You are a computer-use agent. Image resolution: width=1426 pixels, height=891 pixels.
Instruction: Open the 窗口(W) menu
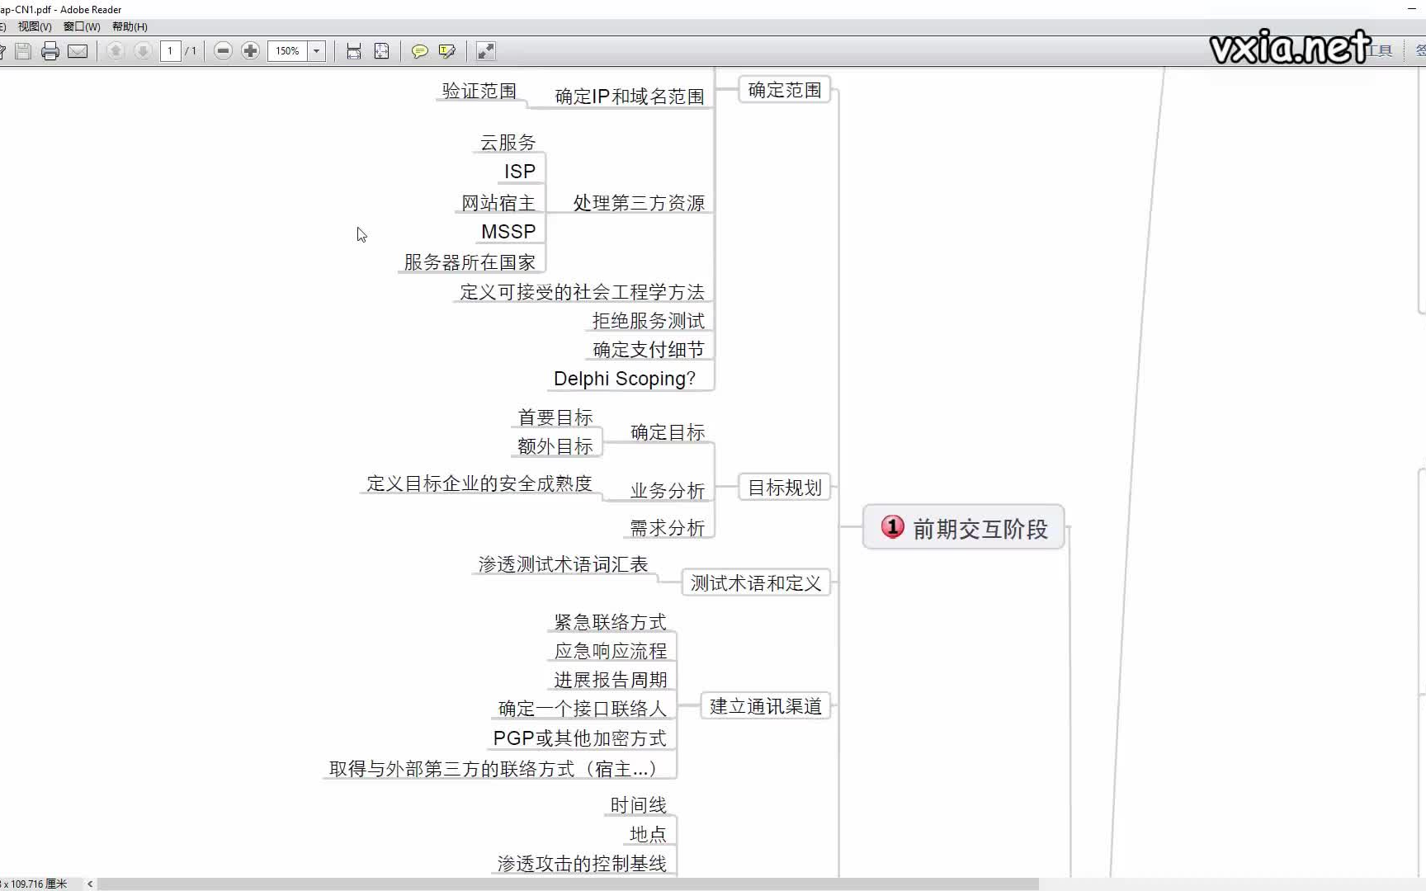tap(82, 26)
